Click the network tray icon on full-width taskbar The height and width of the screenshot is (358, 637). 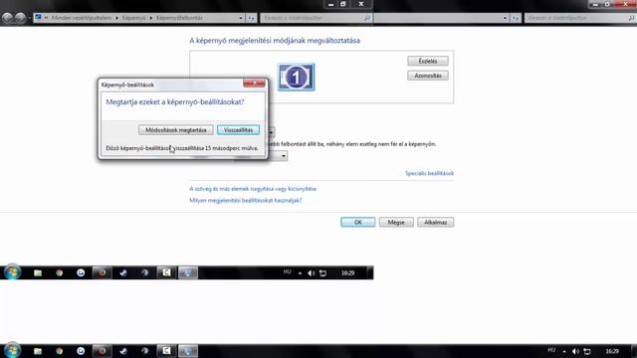[587, 351]
